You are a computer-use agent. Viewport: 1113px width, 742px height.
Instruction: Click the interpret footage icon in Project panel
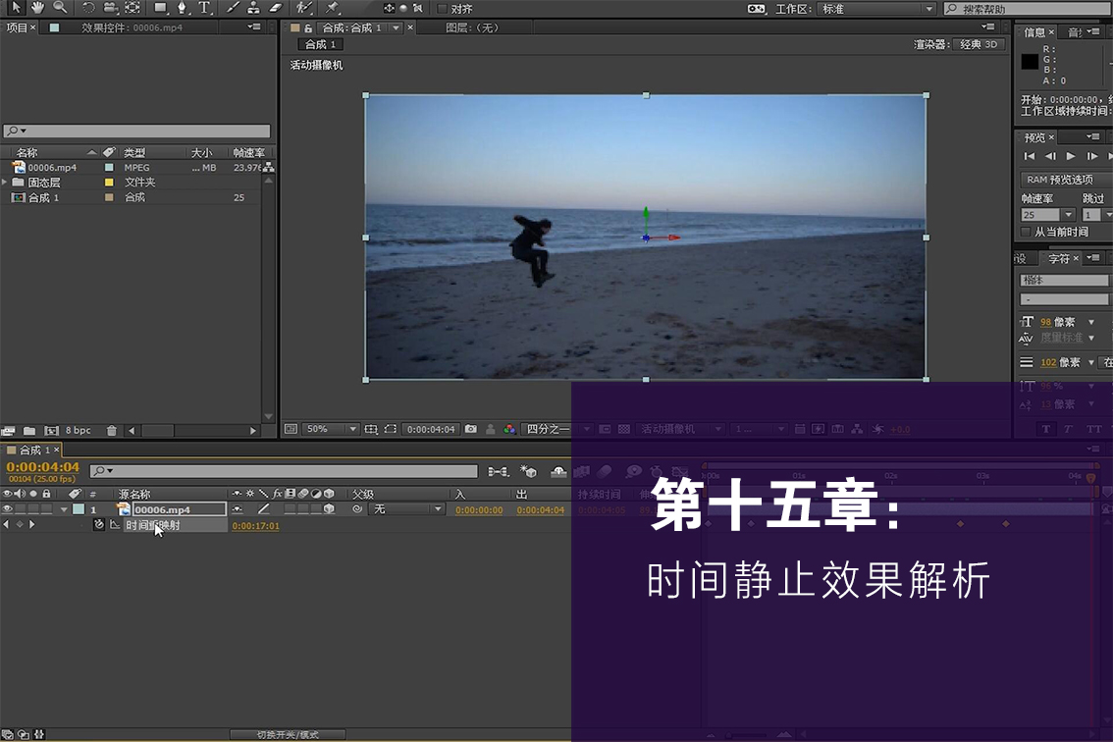pos(8,430)
